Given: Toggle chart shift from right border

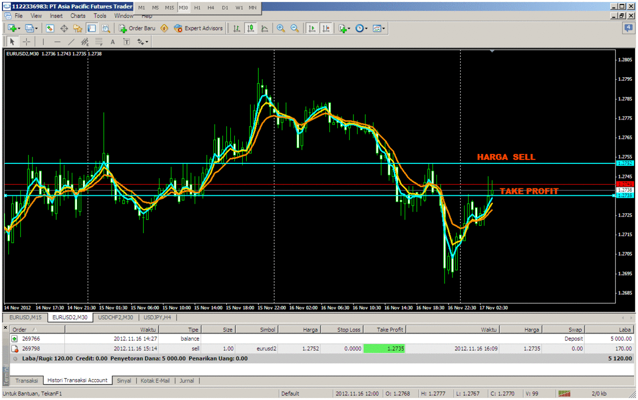Looking at the screenshot, I should pos(326,28).
